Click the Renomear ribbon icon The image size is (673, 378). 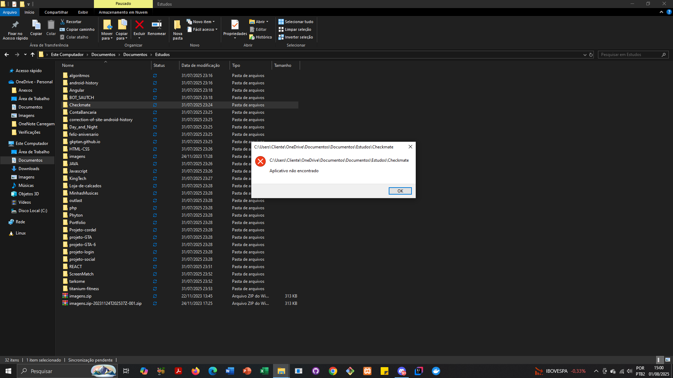[x=157, y=25]
